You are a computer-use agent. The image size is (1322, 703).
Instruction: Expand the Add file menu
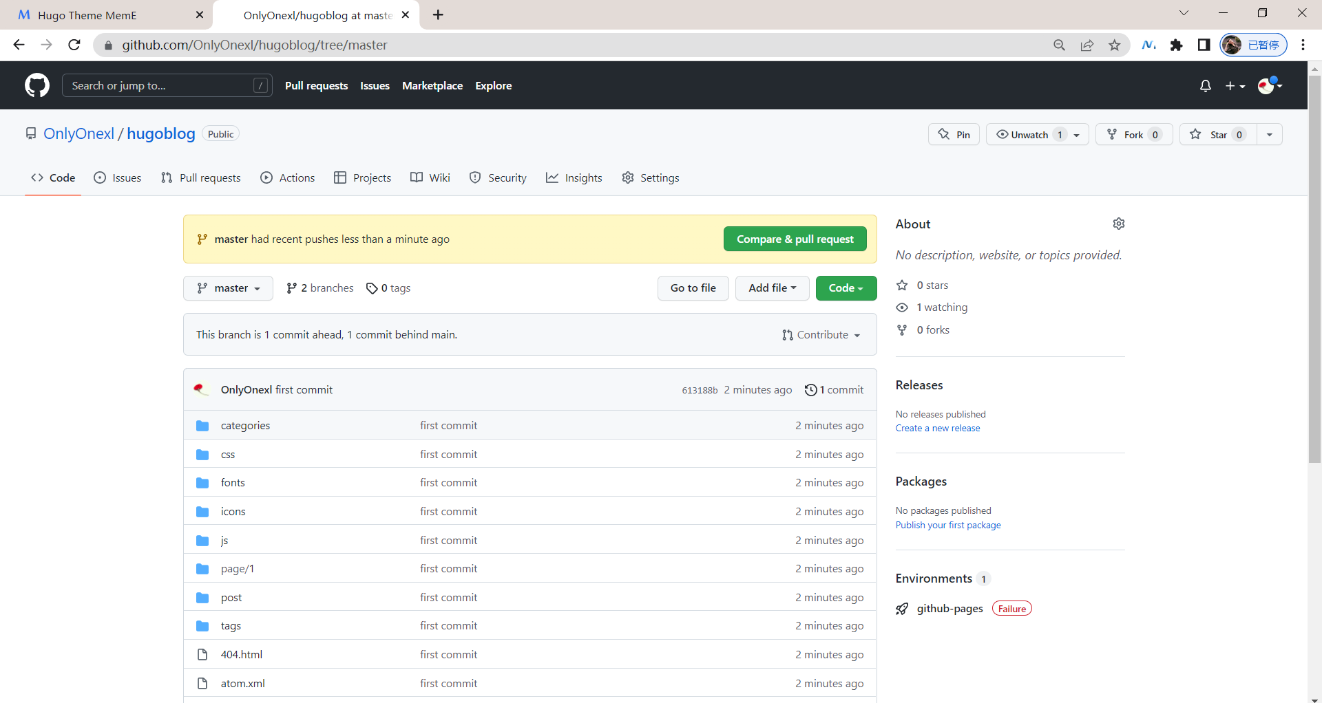[x=772, y=288]
